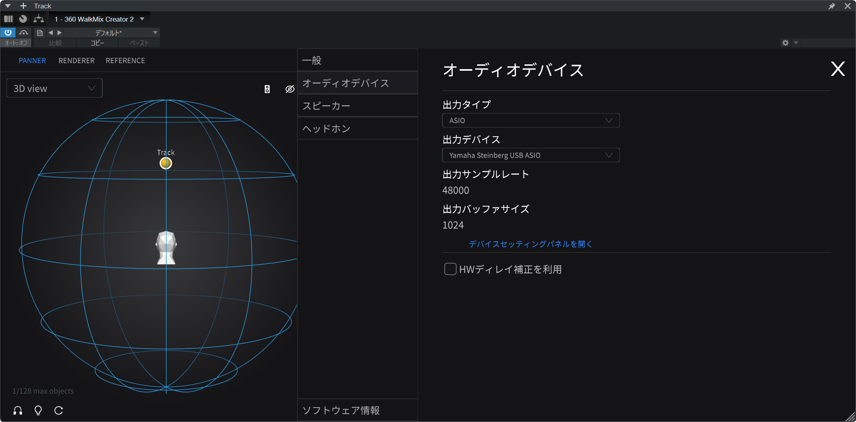Click the preset file page icon

point(40,33)
